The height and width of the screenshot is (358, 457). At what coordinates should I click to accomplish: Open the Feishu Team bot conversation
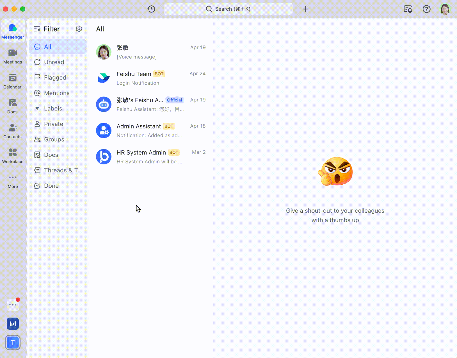tap(152, 78)
